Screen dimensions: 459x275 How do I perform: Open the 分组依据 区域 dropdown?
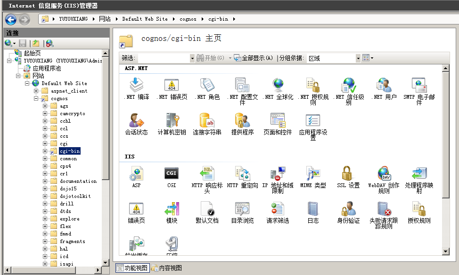(x=358, y=58)
